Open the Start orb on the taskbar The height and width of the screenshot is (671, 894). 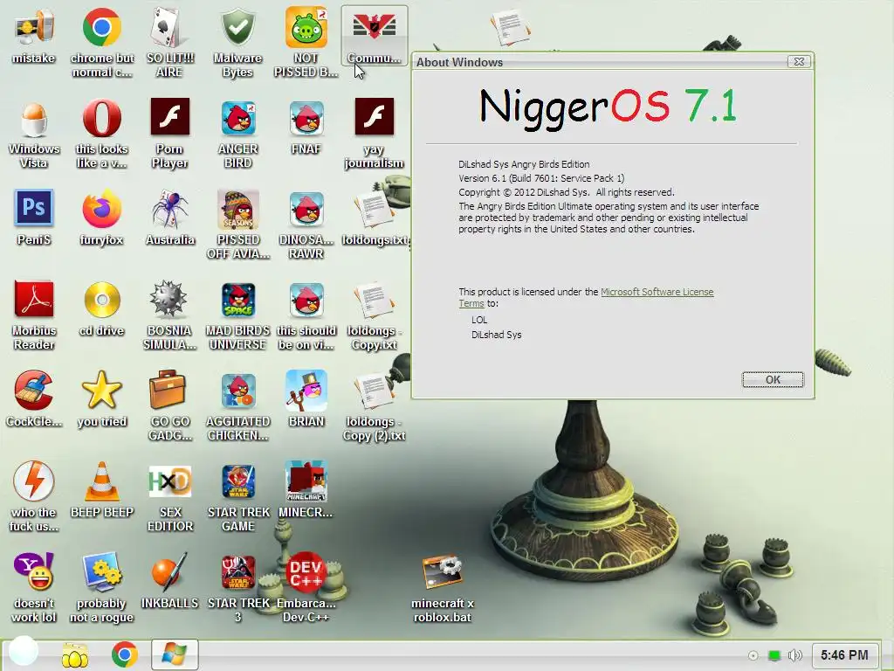tap(24, 650)
